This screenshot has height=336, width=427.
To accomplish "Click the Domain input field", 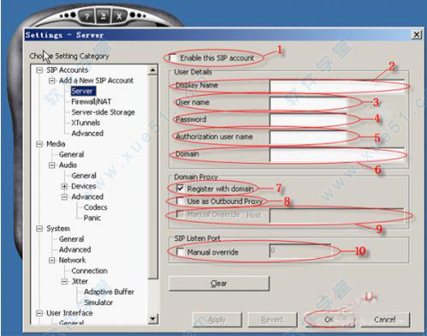I will point(337,155).
